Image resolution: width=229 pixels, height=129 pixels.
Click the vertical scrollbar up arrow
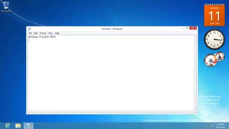click(x=195, y=37)
